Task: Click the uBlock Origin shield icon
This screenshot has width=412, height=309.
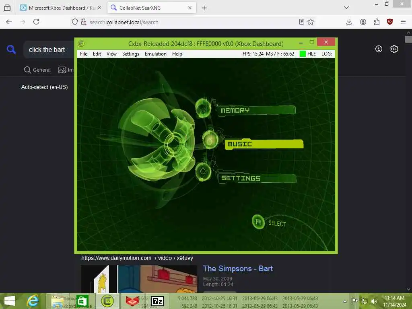Action: pos(389,22)
